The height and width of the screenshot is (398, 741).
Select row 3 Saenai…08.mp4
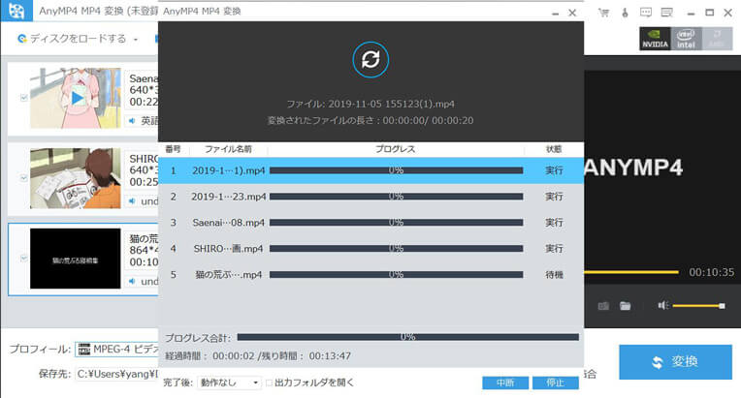tap(370, 222)
